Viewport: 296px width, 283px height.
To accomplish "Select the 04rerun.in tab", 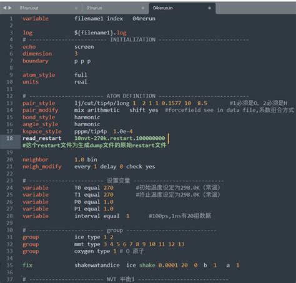I will tap(163, 8).
